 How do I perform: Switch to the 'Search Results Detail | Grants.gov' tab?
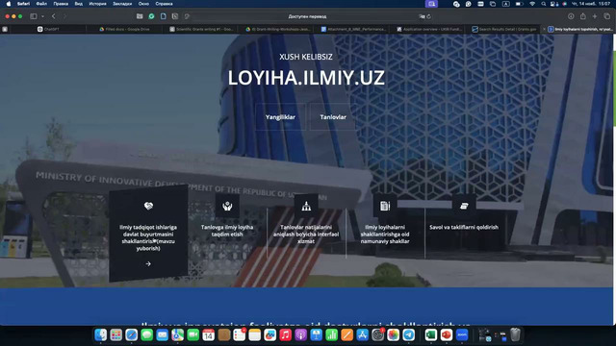pos(504,29)
